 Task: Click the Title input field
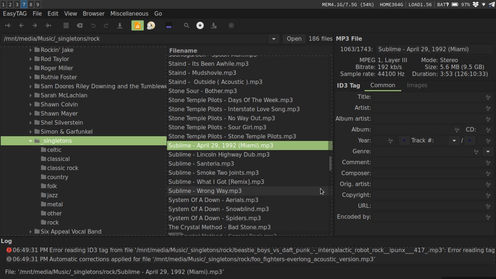428,97
